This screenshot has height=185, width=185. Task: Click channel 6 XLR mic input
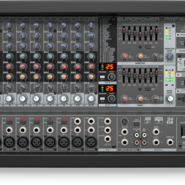(x=64, y=143)
